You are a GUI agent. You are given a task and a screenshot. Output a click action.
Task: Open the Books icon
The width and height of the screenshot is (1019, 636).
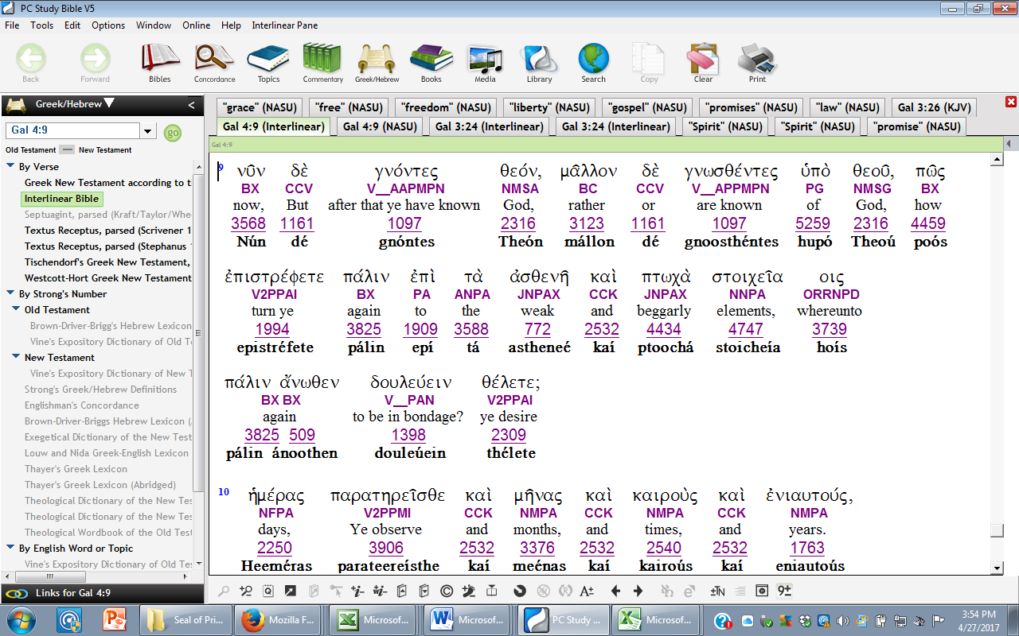tap(431, 62)
